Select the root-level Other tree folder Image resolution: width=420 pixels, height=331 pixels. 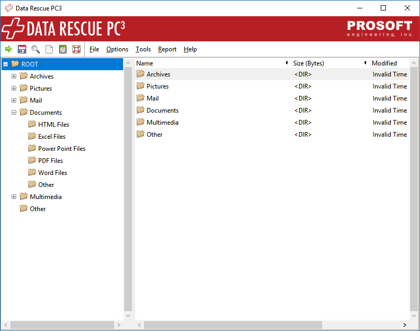[x=38, y=209]
